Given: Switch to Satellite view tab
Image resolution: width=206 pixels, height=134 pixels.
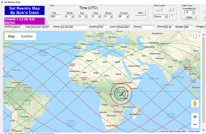Looking at the screenshot, I should (x=27, y=36).
